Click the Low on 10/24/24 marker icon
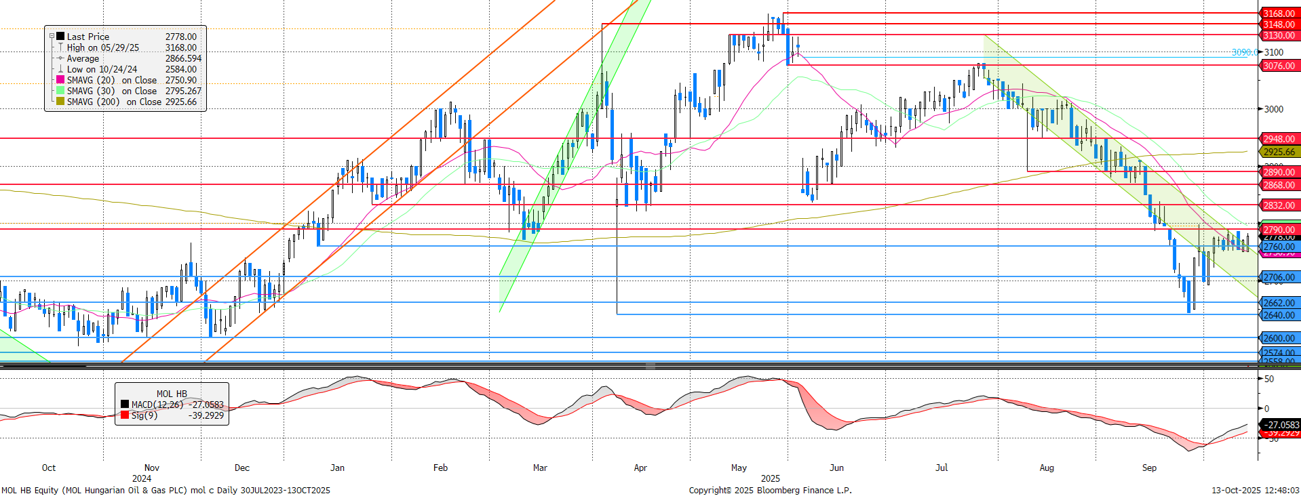Viewport: 1301px width, 496px height. (x=60, y=69)
